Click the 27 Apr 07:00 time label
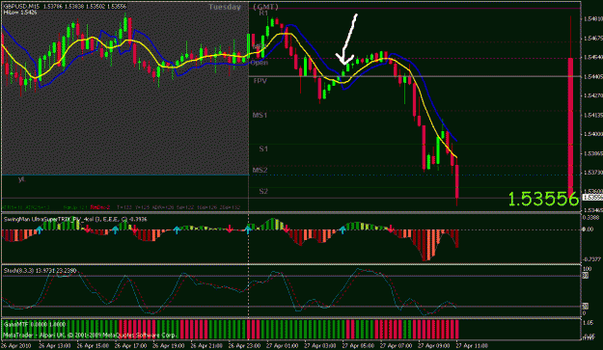Viewport: 603px width, 350px height. [397, 346]
